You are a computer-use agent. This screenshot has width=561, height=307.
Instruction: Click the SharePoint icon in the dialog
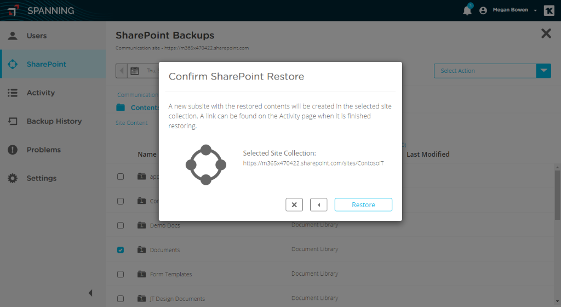(x=206, y=164)
